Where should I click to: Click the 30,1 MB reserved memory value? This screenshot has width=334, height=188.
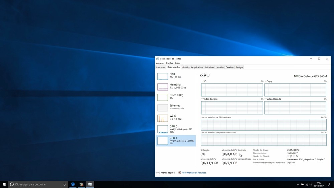pyautogui.click(x=291, y=162)
